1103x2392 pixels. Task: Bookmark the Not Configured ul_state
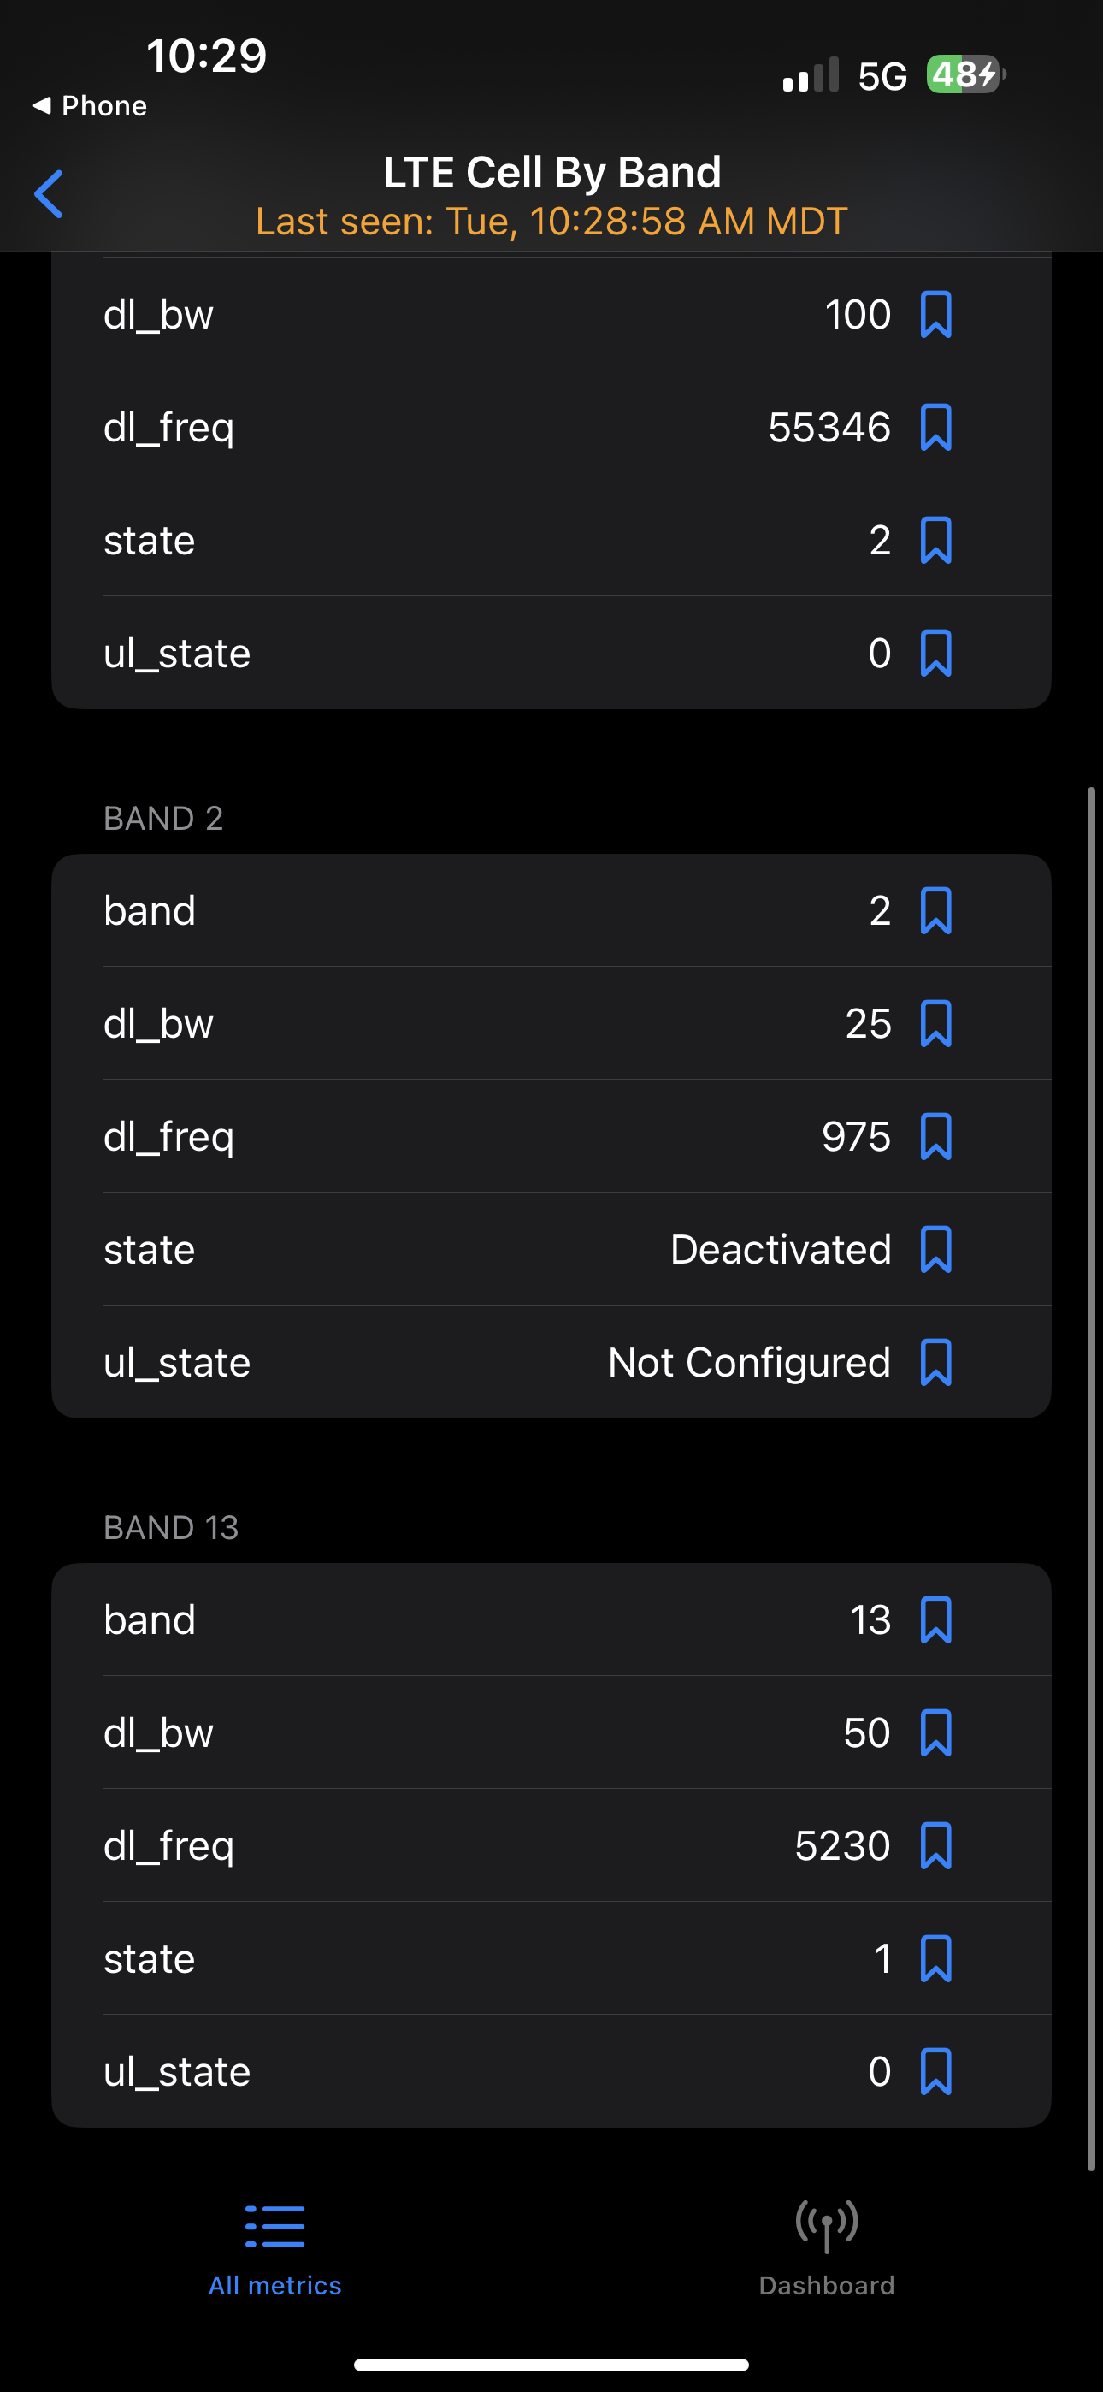point(935,1362)
